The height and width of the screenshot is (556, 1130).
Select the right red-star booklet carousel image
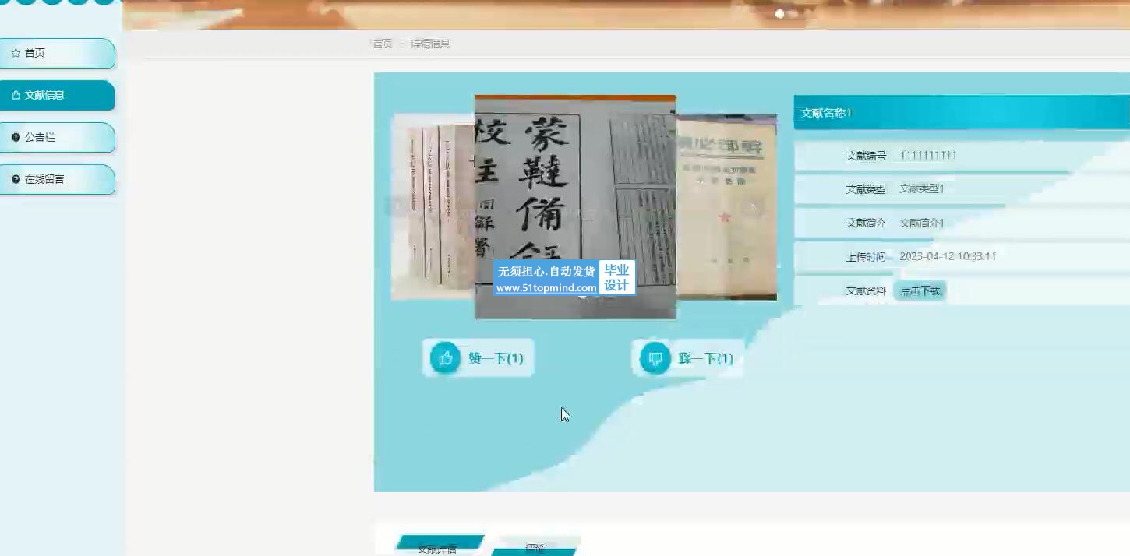coord(727,206)
